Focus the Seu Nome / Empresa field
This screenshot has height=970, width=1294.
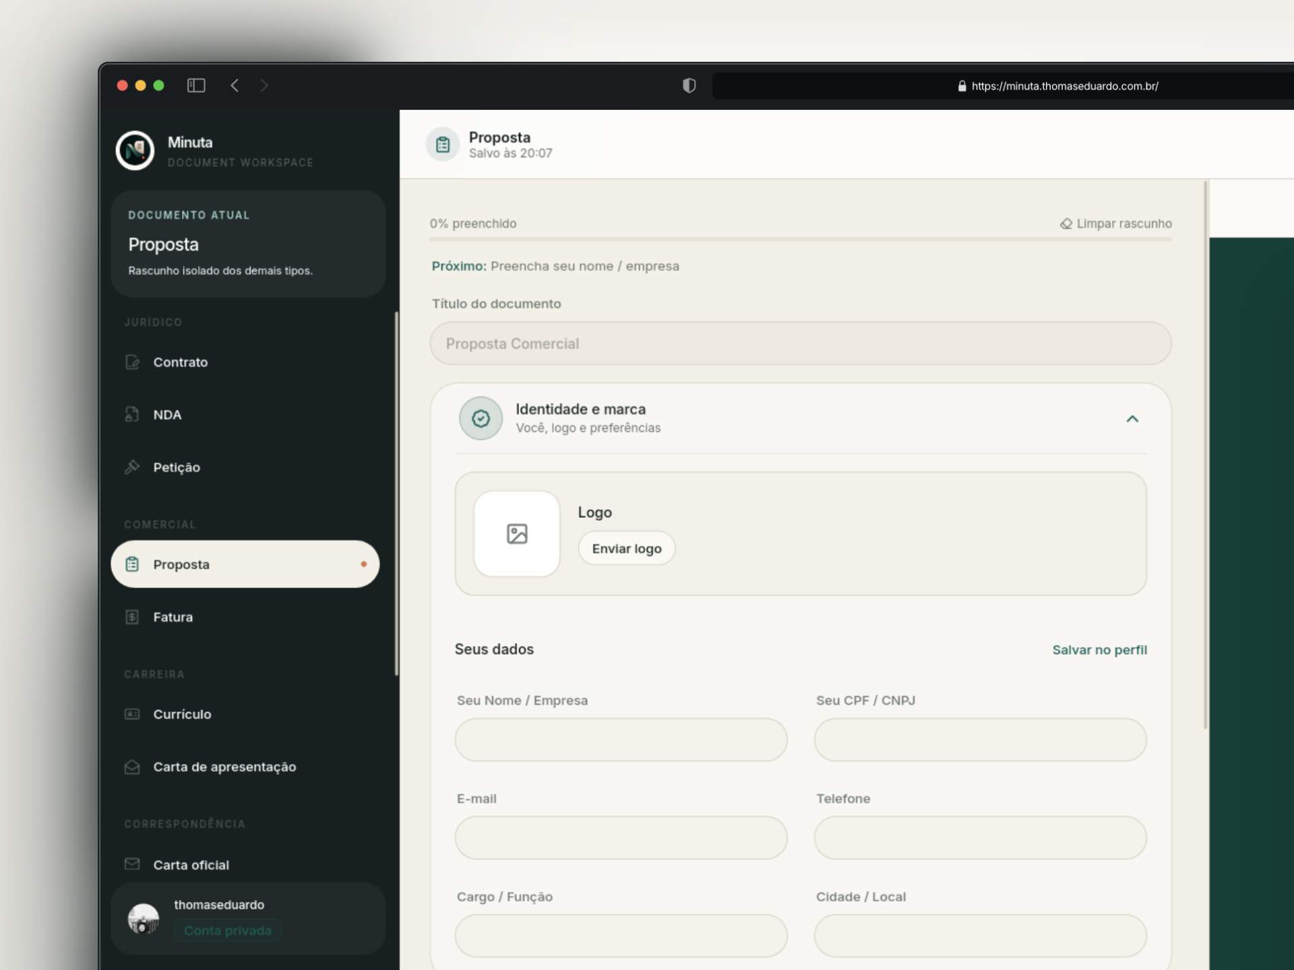tap(621, 740)
